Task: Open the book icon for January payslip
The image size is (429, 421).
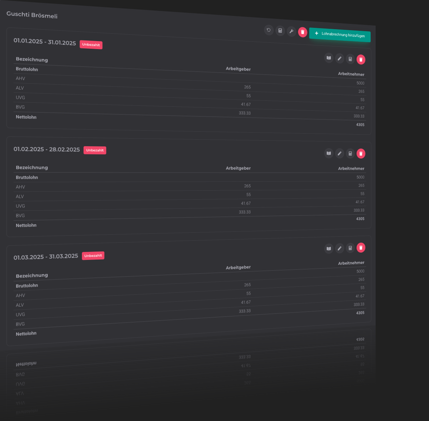Action: [329, 58]
